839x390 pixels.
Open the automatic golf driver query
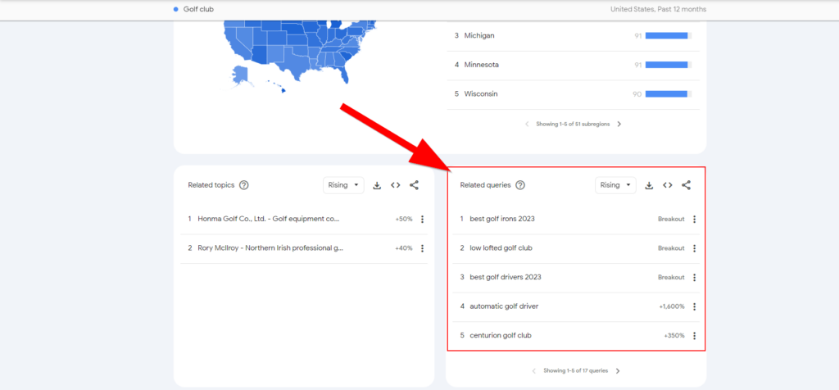tap(504, 306)
